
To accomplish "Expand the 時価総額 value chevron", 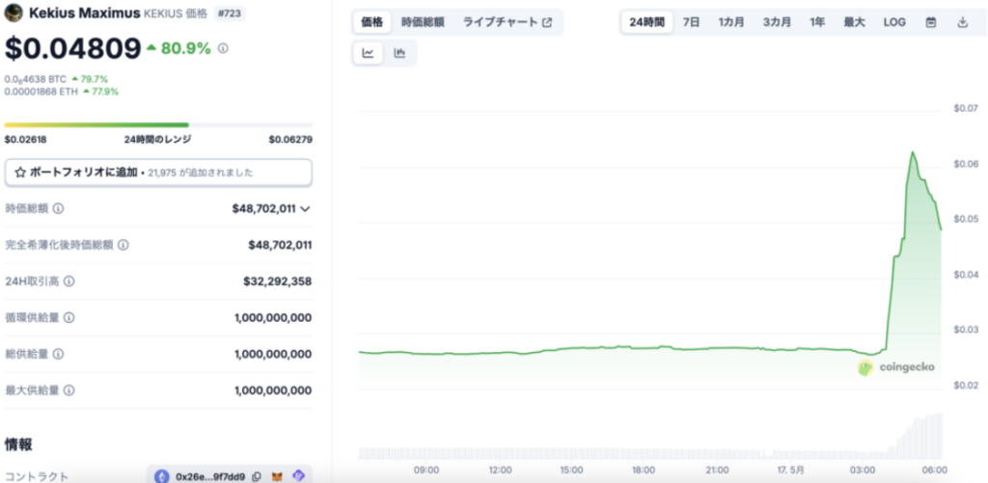I will click(306, 208).
